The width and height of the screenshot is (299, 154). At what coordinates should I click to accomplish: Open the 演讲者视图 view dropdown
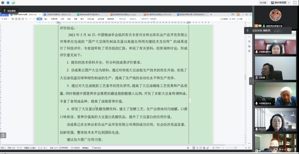tap(280, 3)
